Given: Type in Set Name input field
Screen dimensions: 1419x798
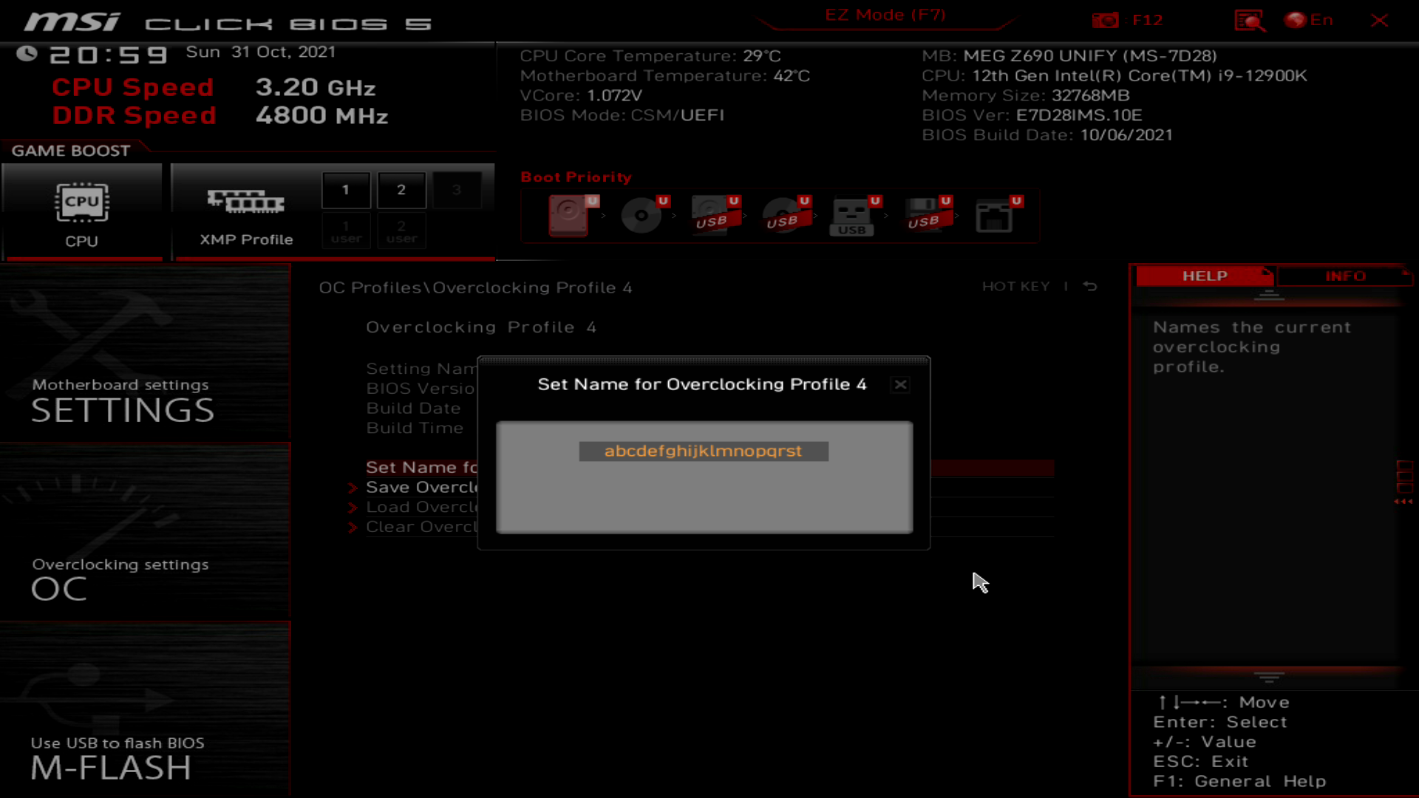Looking at the screenshot, I should click(704, 450).
